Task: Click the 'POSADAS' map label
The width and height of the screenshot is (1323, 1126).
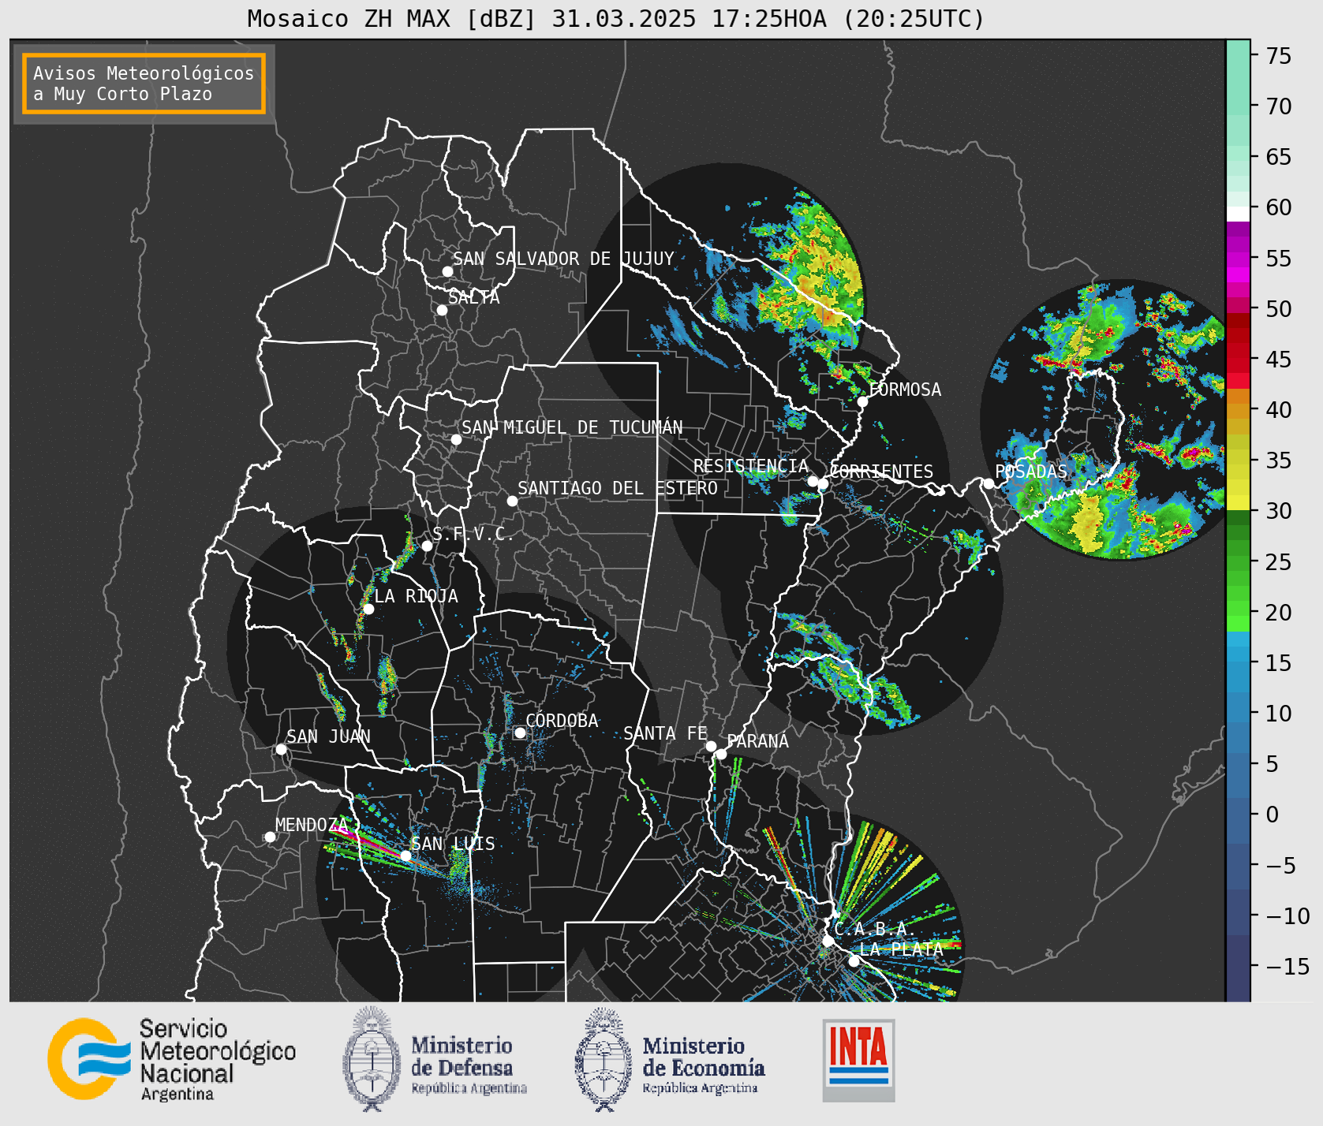Action: (1031, 472)
